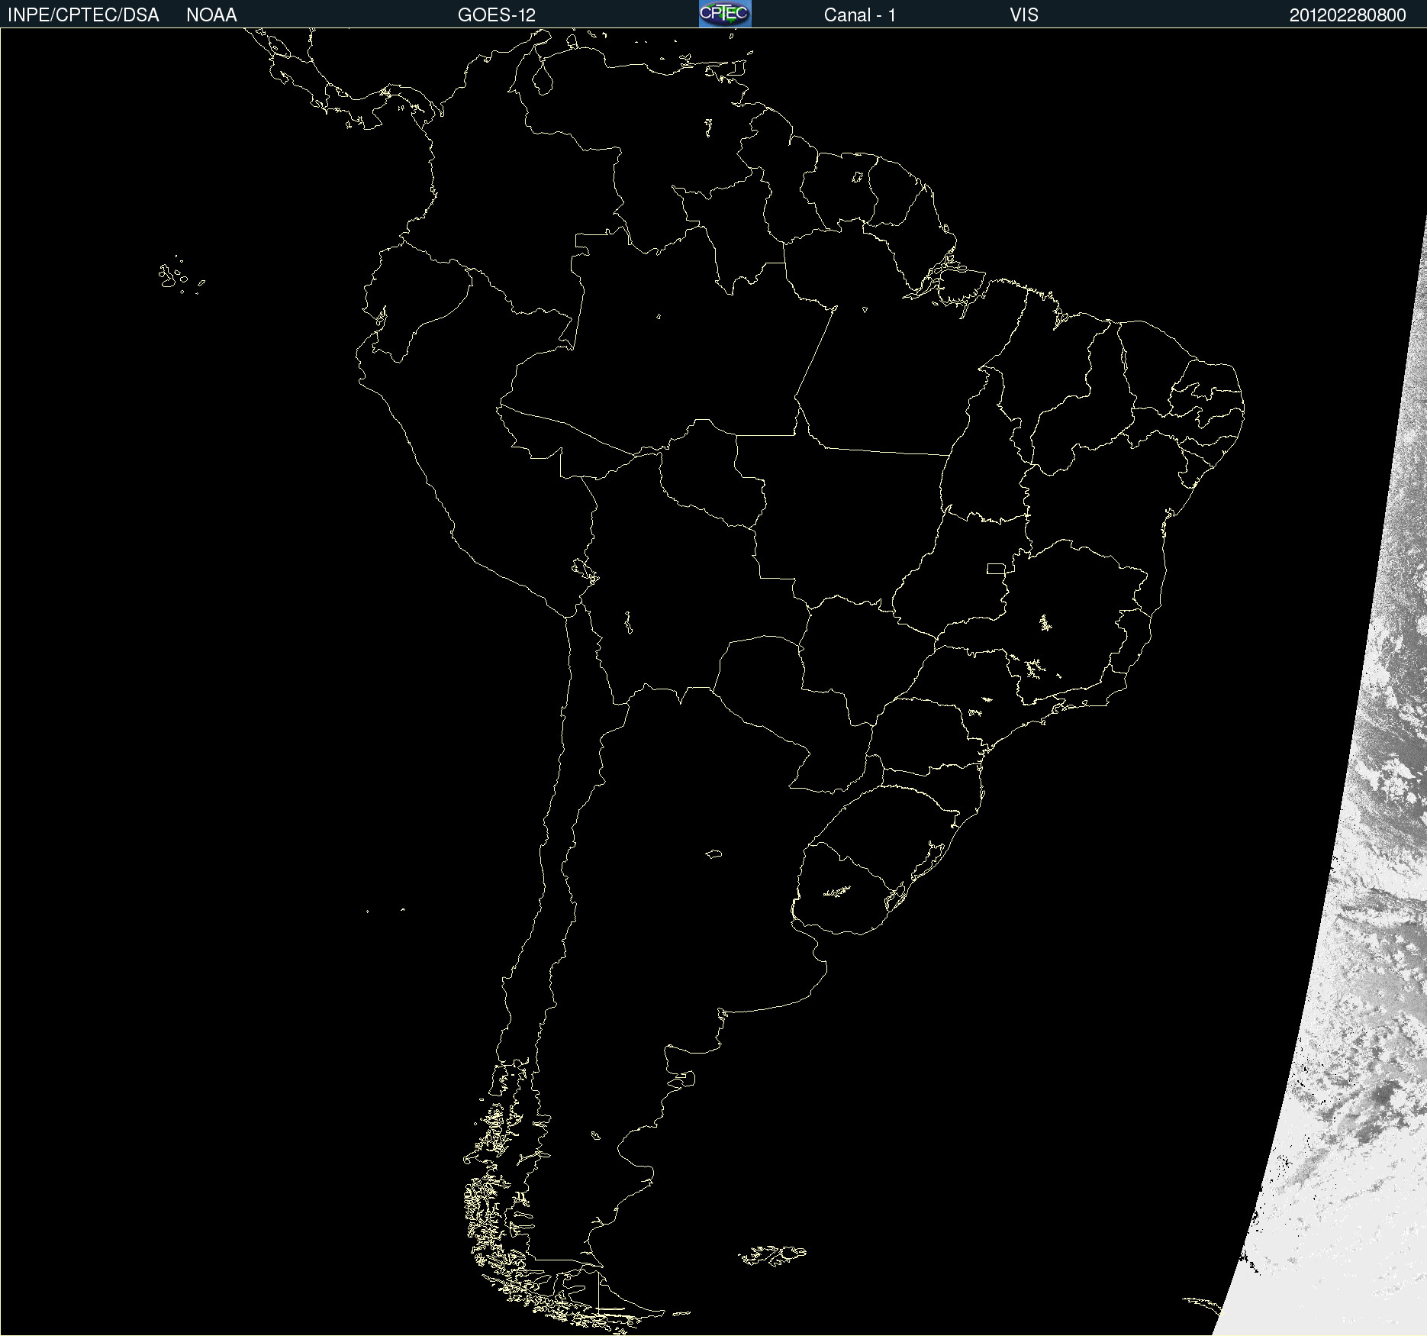Click the NOAA label in the header
This screenshot has width=1427, height=1336.
tap(211, 15)
